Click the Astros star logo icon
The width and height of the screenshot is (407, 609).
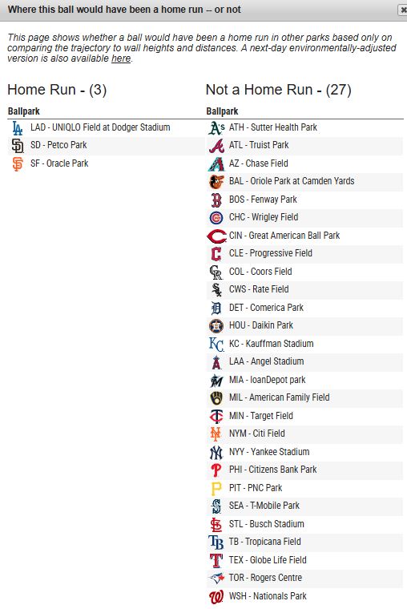tap(216, 326)
